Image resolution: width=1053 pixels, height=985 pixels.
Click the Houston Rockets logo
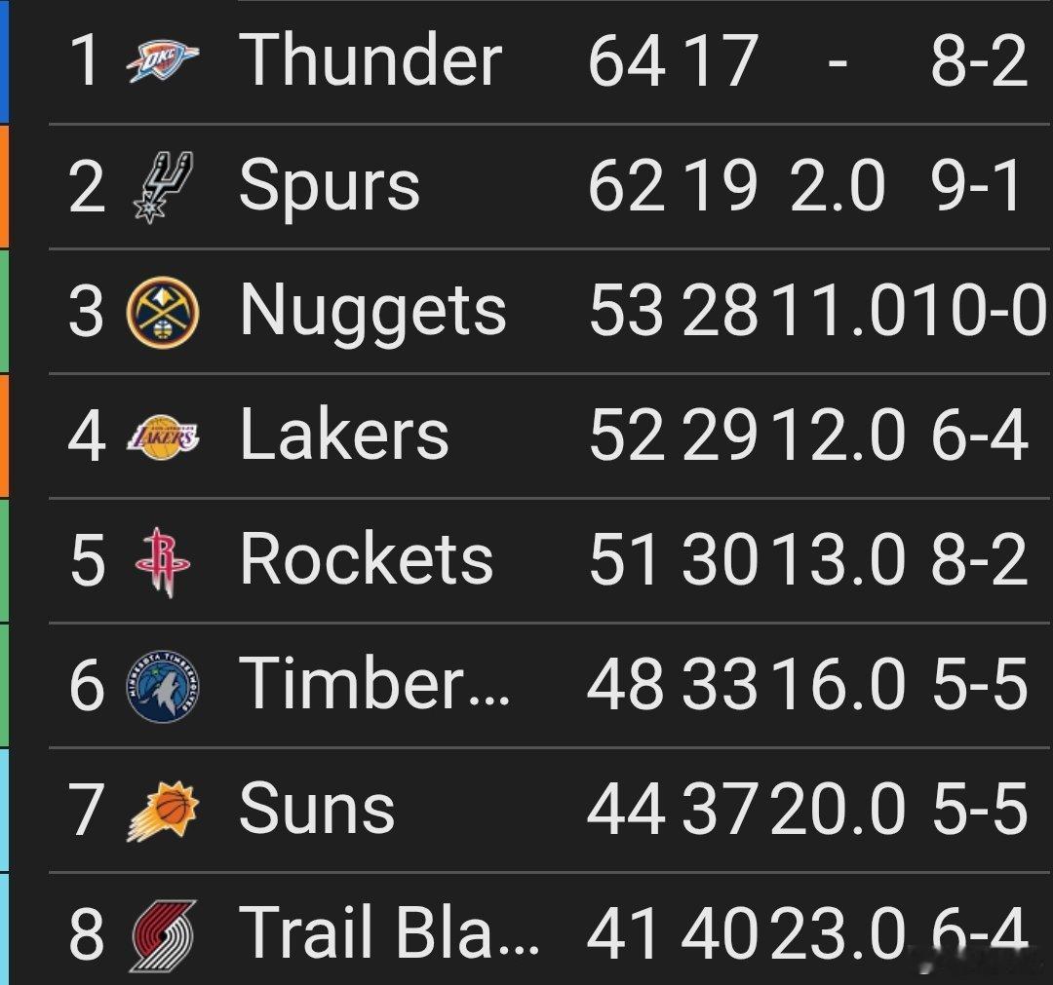pos(163,560)
